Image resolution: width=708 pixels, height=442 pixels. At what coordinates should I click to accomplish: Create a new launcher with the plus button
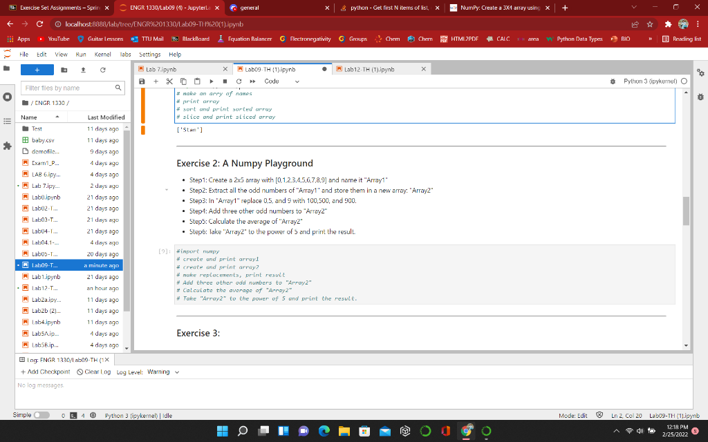(x=37, y=70)
